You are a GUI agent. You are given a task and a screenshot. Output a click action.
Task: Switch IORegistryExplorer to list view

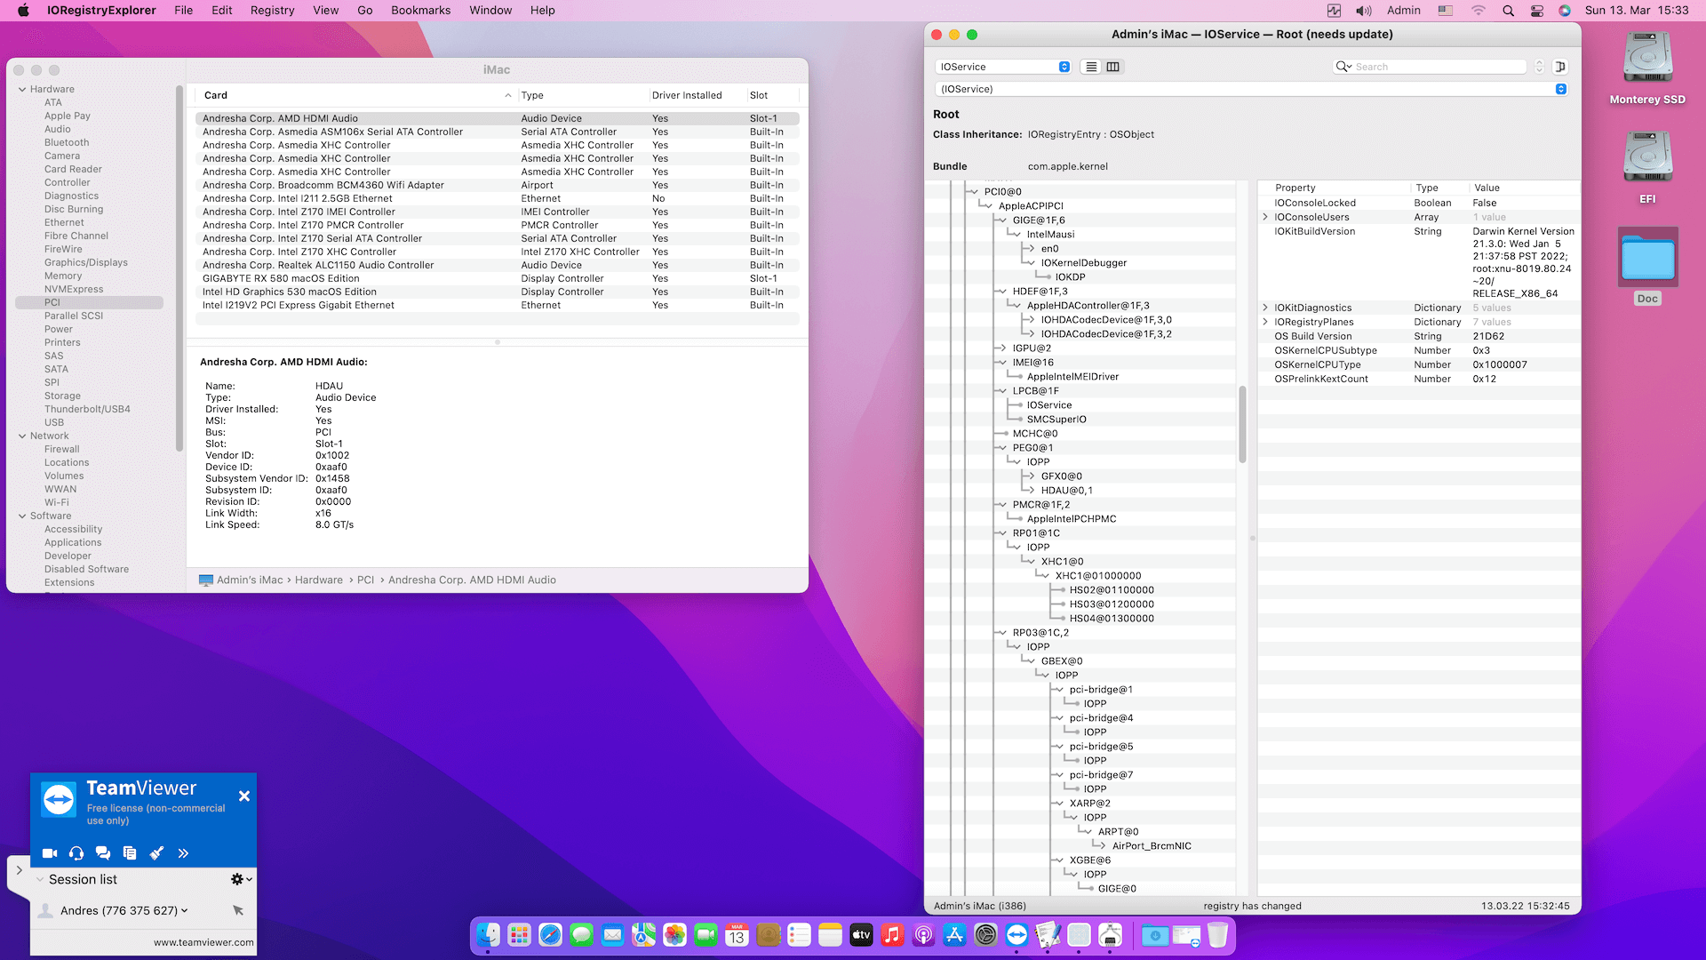pyautogui.click(x=1091, y=67)
